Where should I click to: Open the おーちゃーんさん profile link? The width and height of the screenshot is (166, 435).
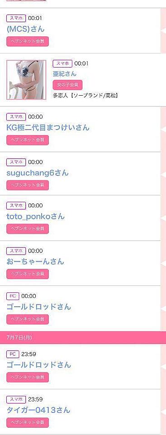[x=35, y=261]
